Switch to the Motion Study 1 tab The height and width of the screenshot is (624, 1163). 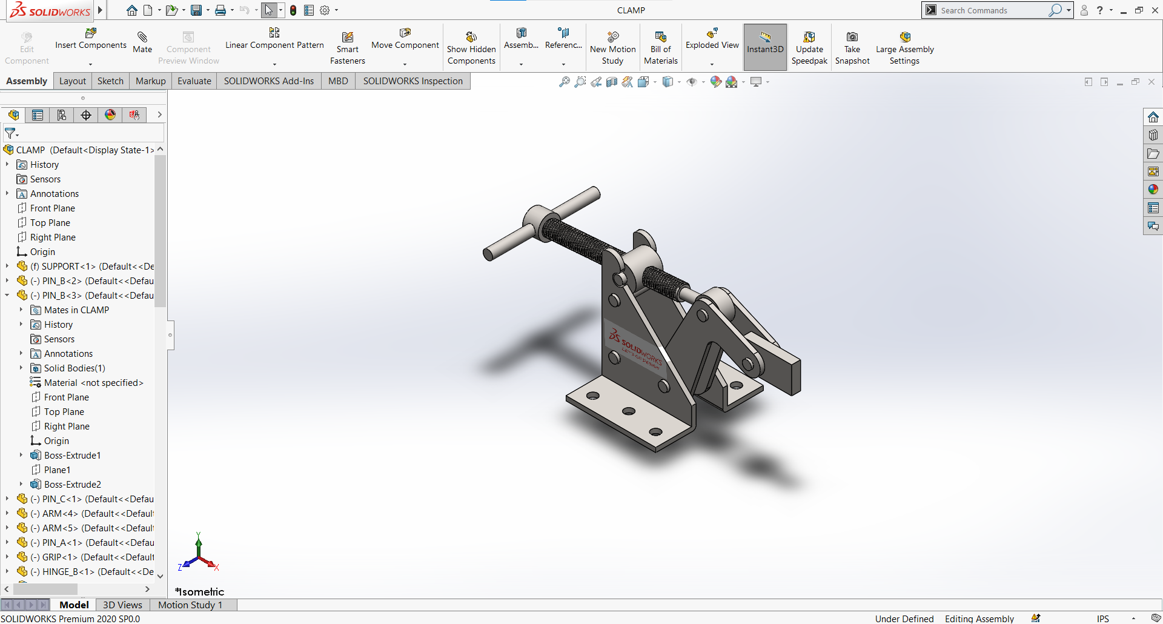point(190,605)
